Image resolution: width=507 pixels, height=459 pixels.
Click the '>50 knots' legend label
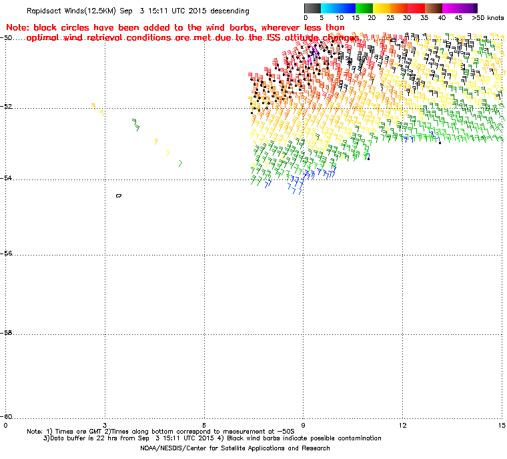pyautogui.click(x=488, y=18)
